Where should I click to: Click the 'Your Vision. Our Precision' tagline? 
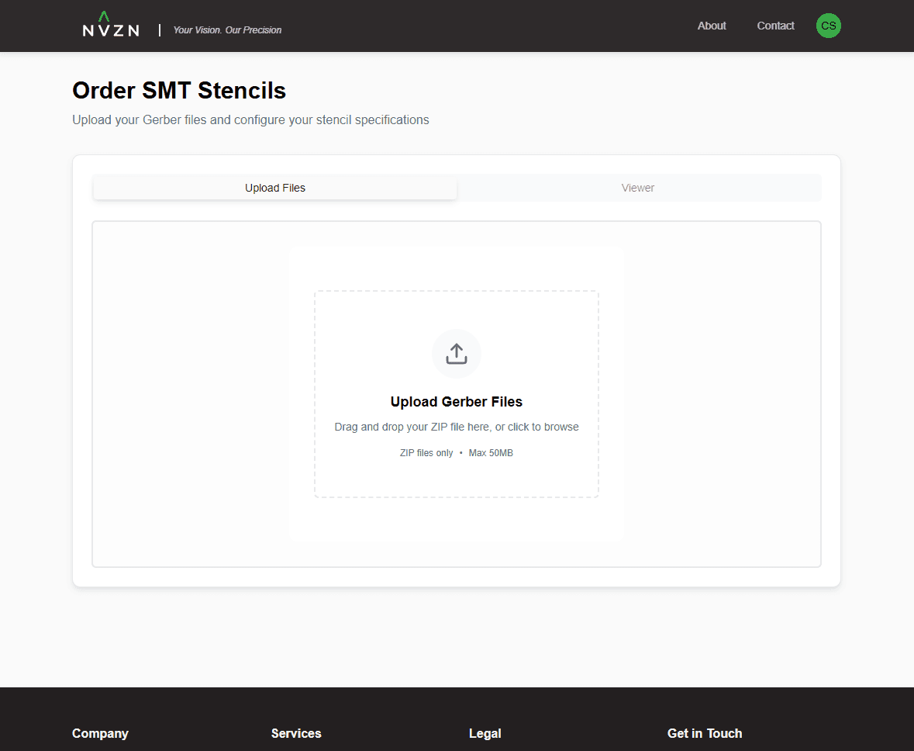[227, 29]
